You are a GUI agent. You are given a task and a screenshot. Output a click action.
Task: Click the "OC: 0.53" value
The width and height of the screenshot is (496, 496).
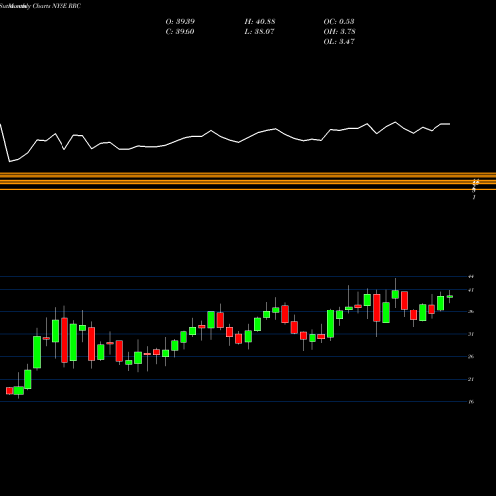(339, 22)
